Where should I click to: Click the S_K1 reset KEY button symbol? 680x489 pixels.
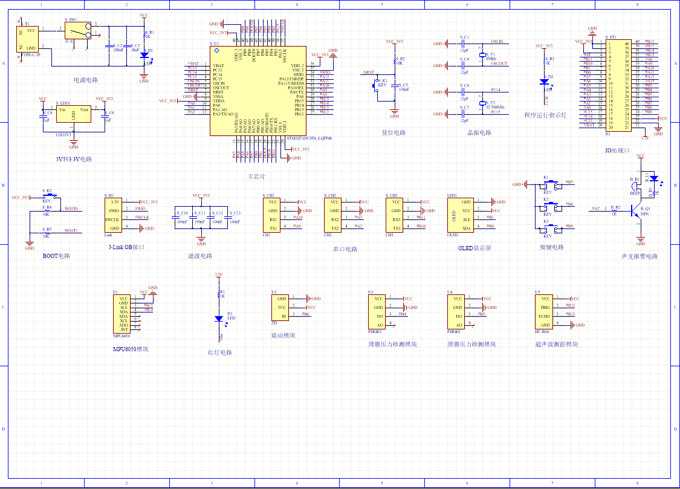point(376,85)
